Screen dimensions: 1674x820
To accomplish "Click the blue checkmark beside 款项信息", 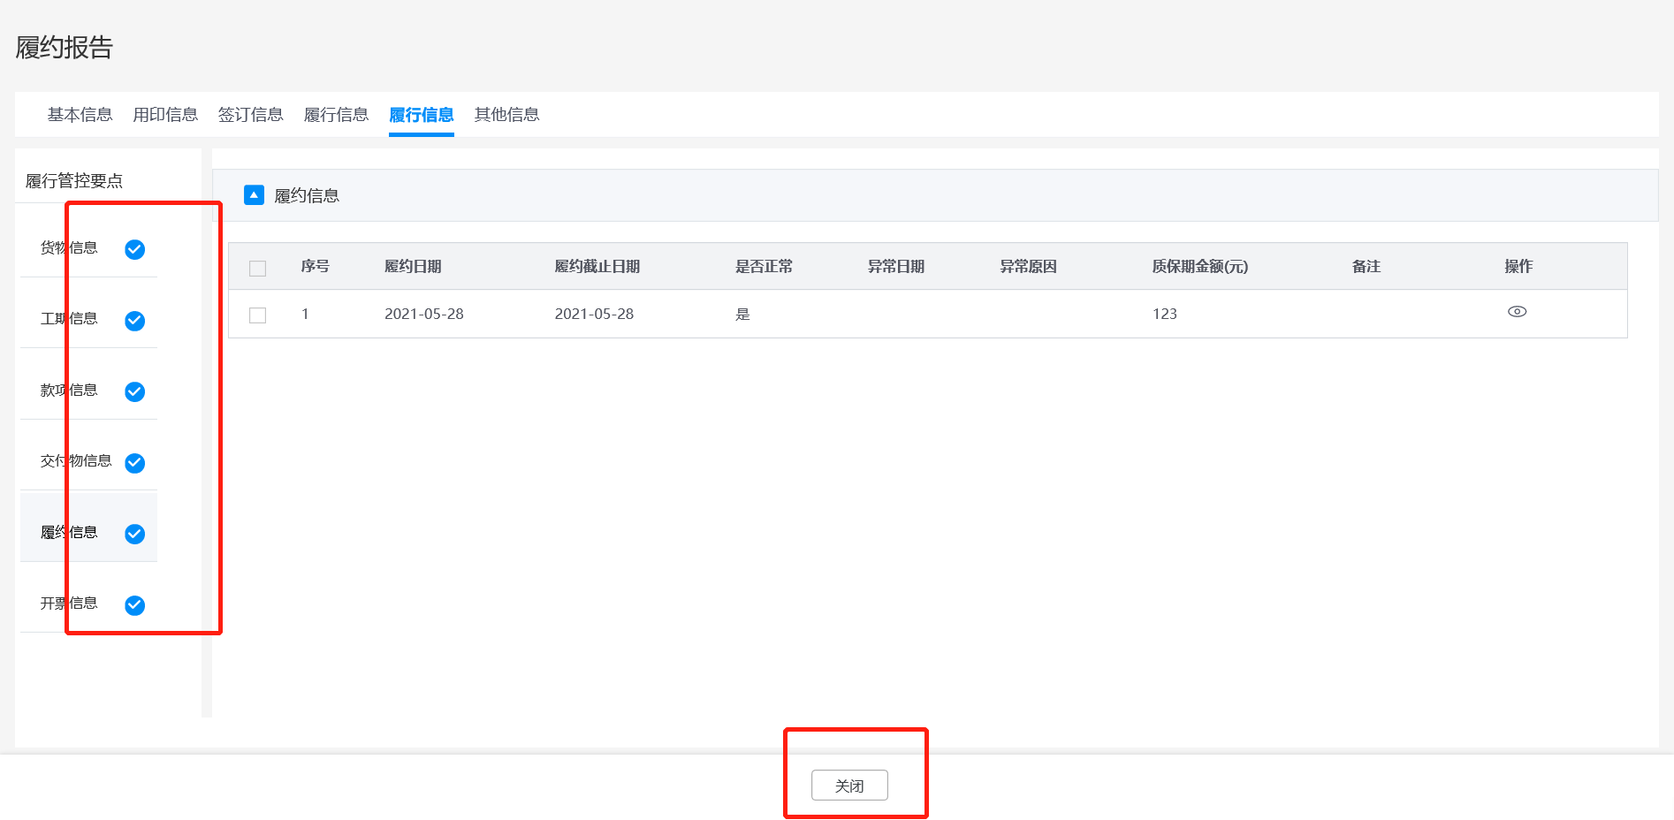I will pos(134,391).
